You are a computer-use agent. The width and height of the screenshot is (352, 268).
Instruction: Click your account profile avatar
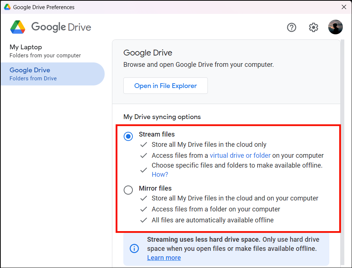click(336, 27)
